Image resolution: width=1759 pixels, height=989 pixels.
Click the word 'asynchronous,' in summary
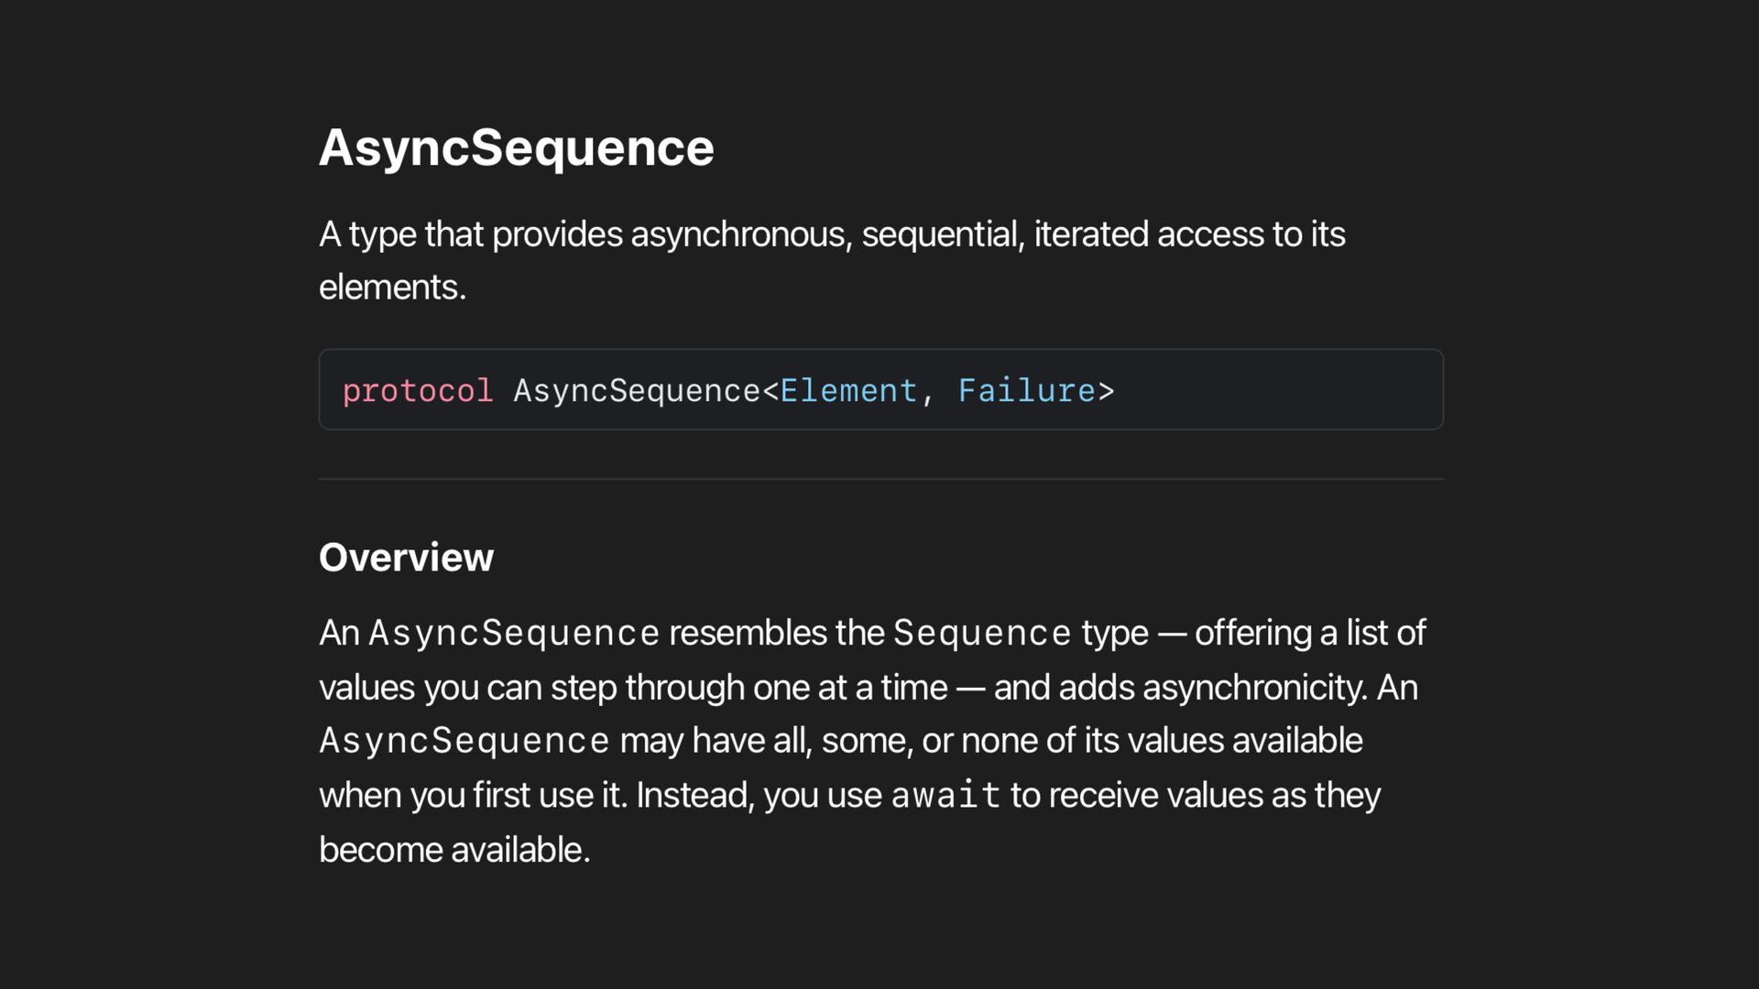coord(741,234)
